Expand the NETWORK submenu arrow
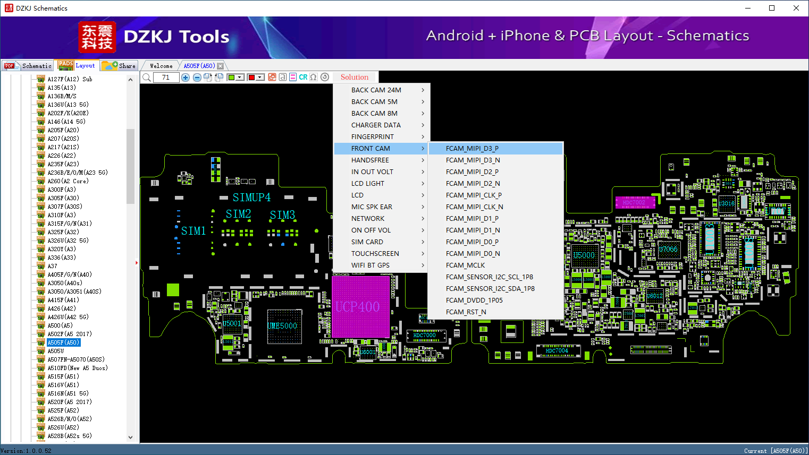The image size is (809, 455). (x=423, y=219)
